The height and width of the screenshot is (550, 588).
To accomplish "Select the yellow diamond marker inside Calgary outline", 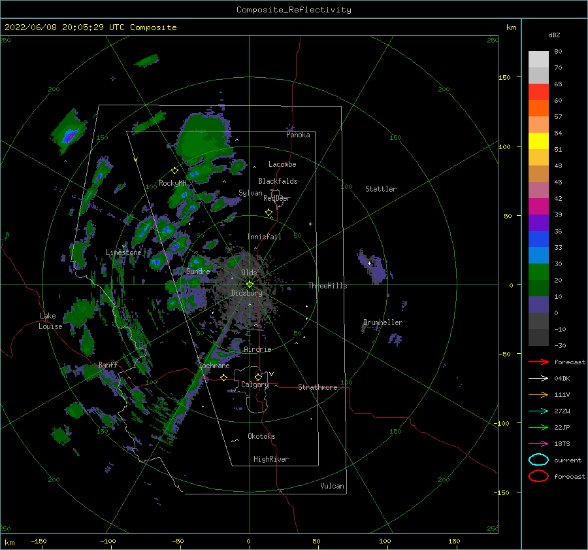I will click(258, 377).
